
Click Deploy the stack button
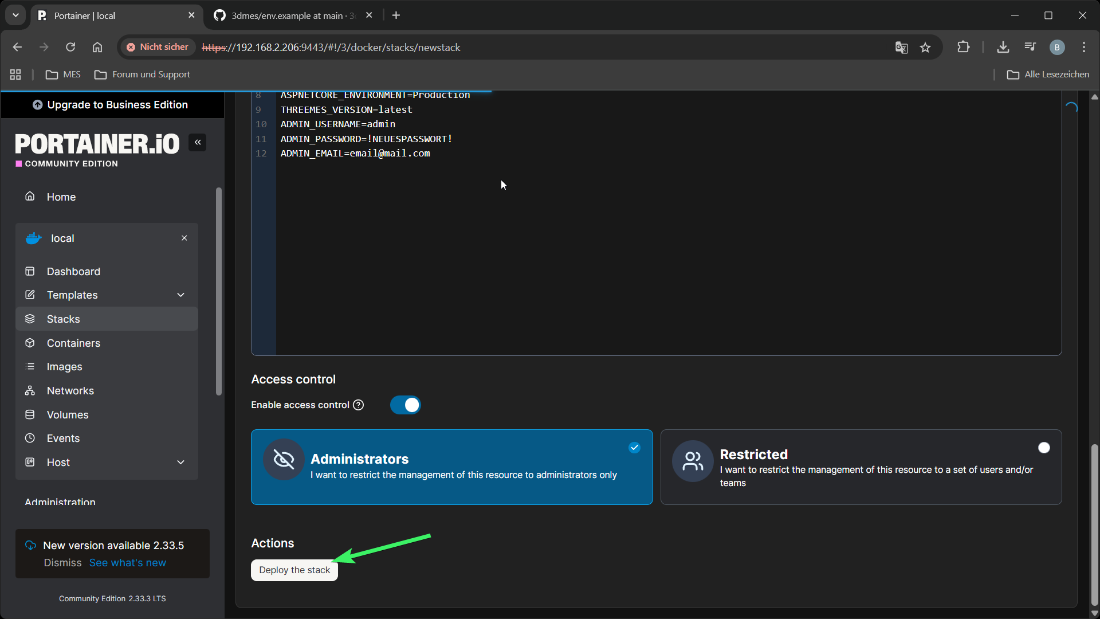tap(294, 570)
